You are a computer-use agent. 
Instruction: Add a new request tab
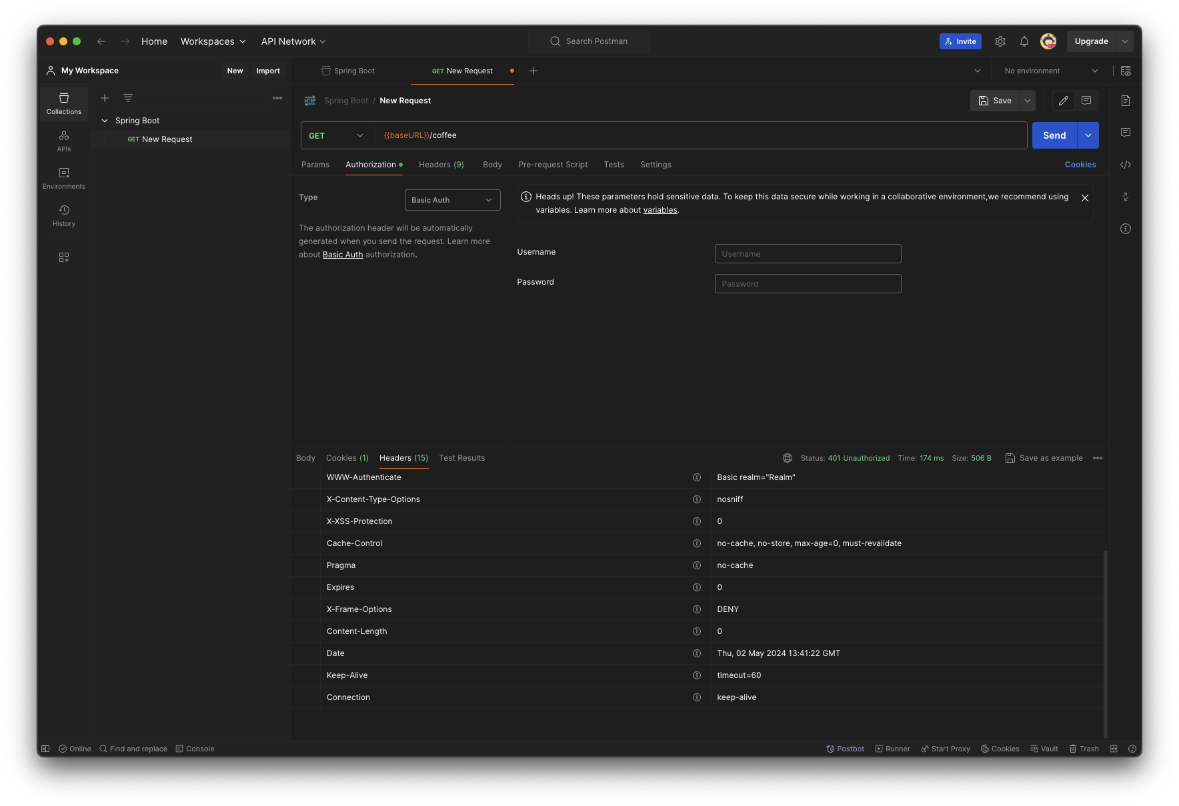(533, 71)
